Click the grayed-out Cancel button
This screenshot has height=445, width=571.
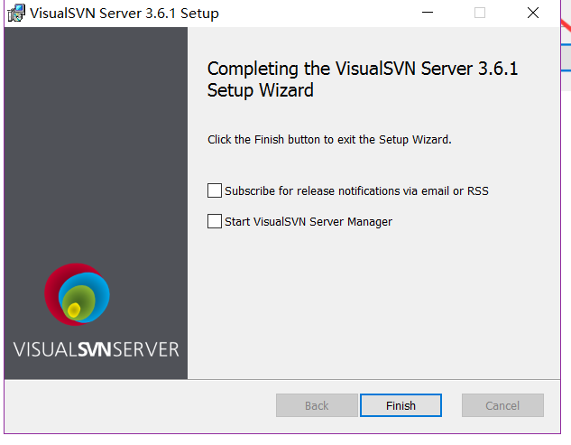click(502, 405)
